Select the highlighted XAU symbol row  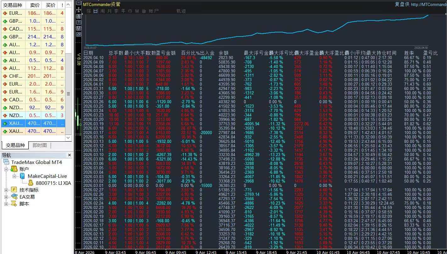33,123
